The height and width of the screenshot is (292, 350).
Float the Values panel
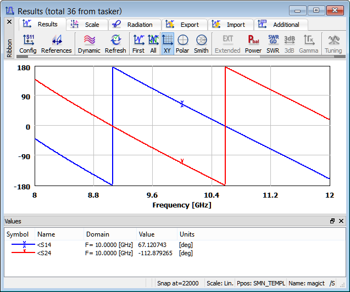coord(332,221)
